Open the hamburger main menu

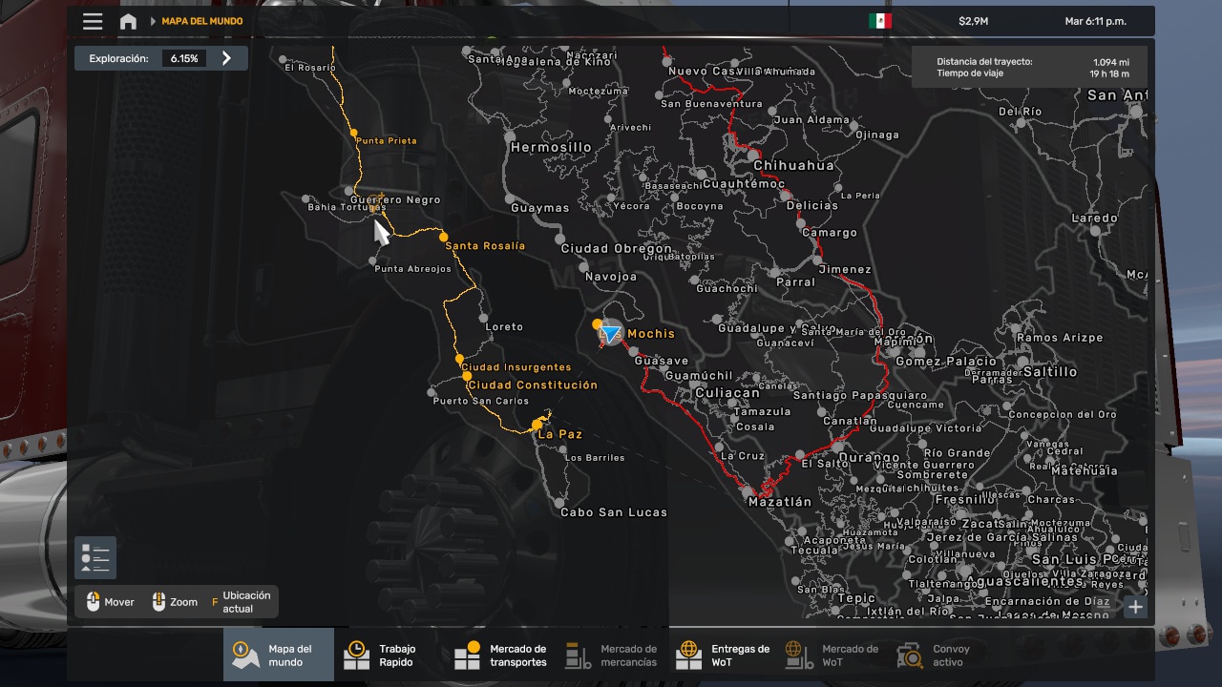[93, 21]
